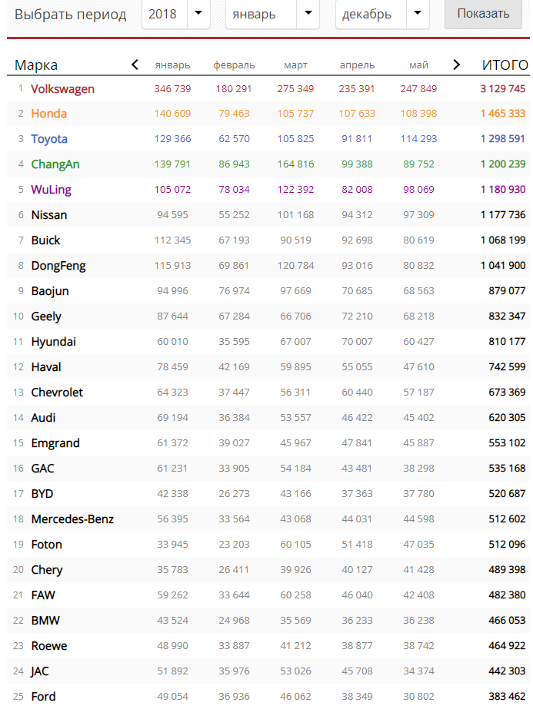Click the февраль column header
Screen dimensions: 533x709
234,65
